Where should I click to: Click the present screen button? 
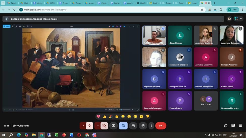tap(113, 126)
